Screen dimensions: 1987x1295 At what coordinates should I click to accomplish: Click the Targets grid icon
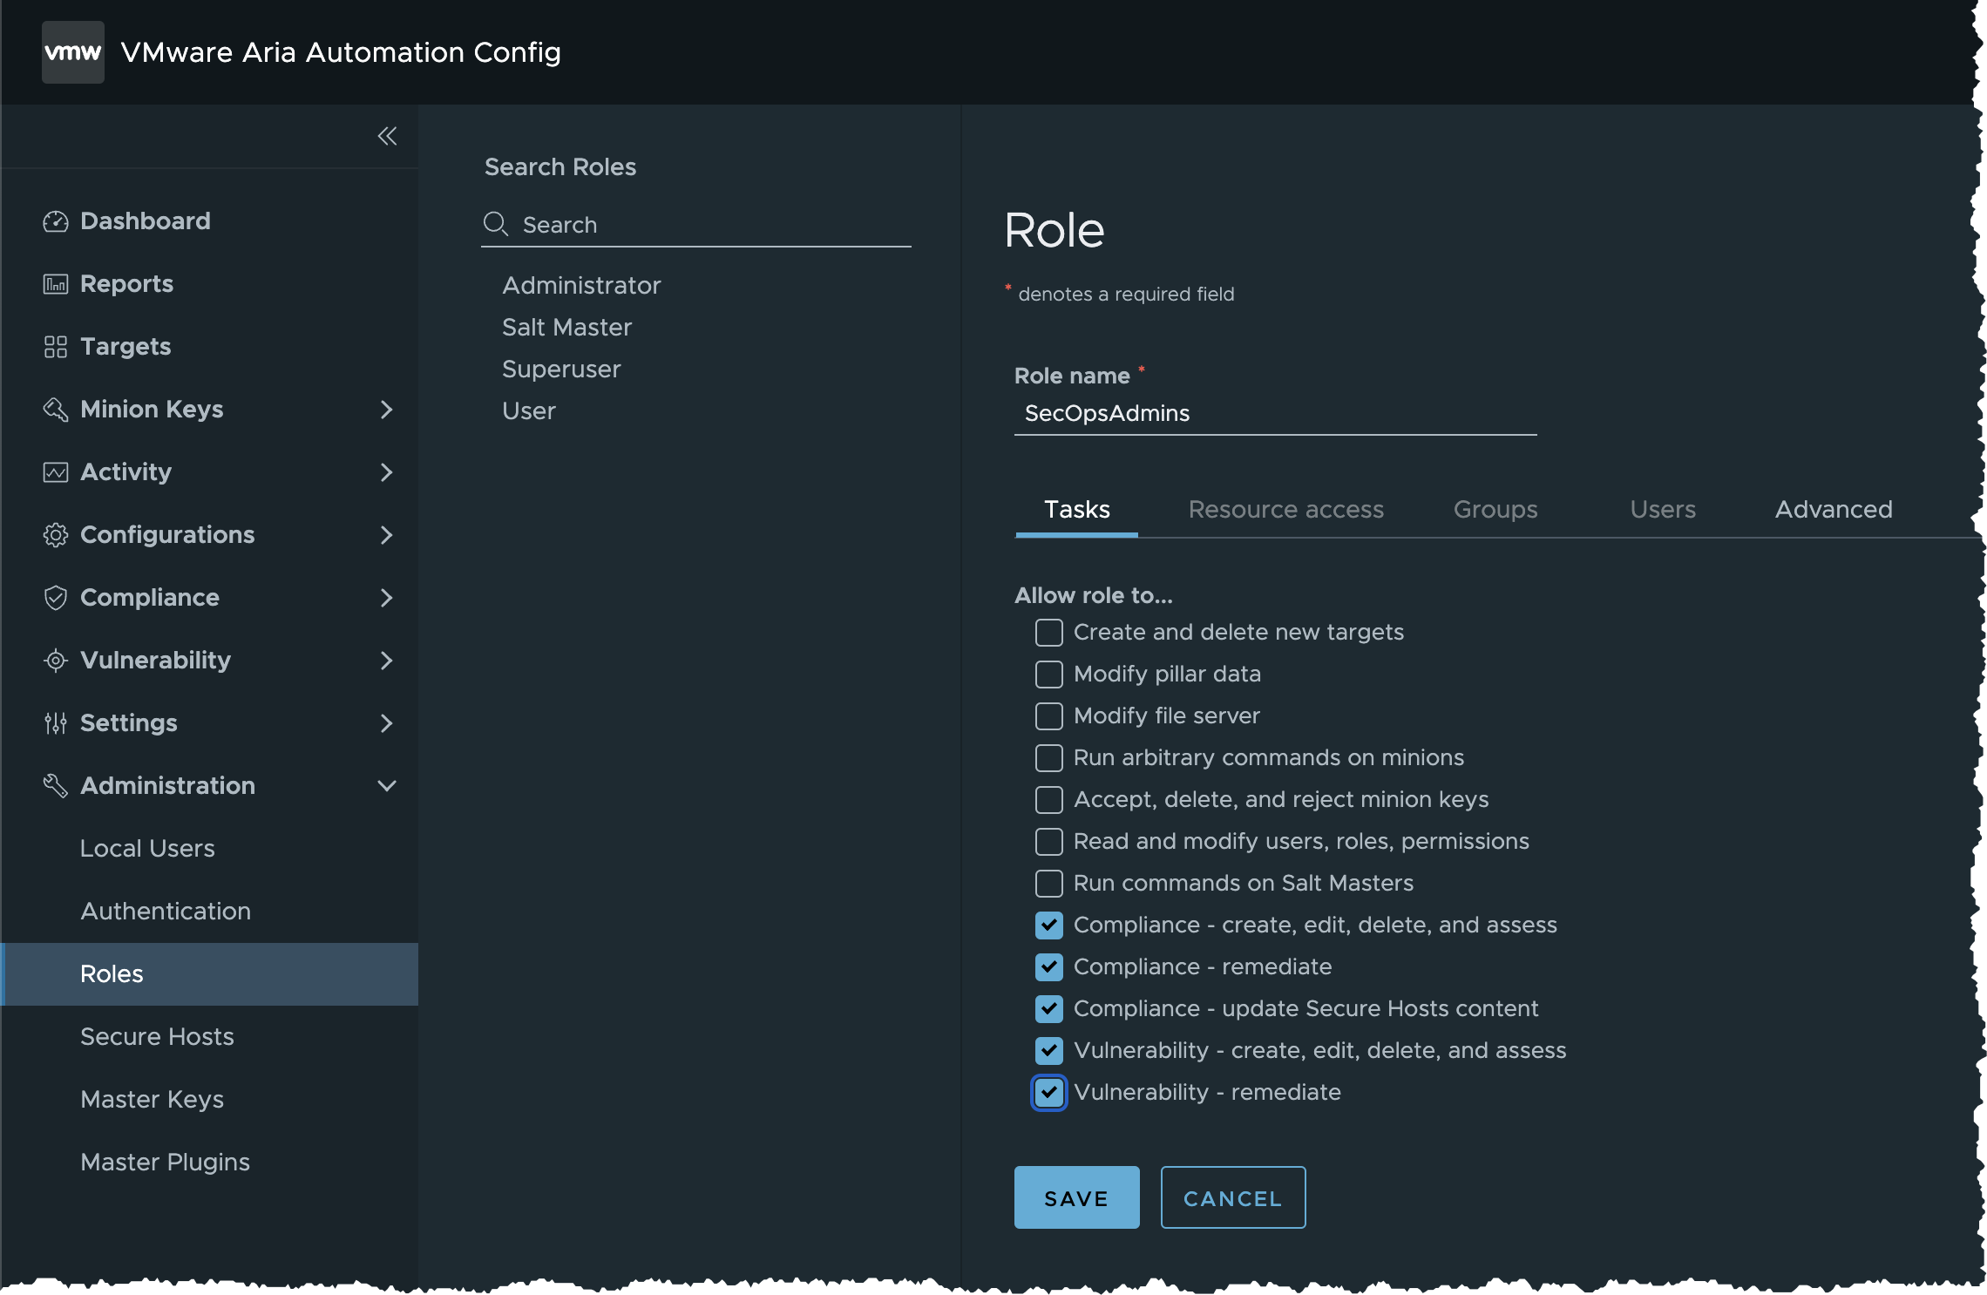(56, 347)
